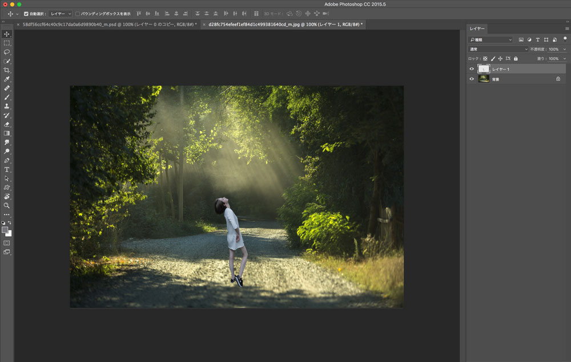The image size is (571, 362).
Task: Select the Type tool
Action: coord(7,170)
